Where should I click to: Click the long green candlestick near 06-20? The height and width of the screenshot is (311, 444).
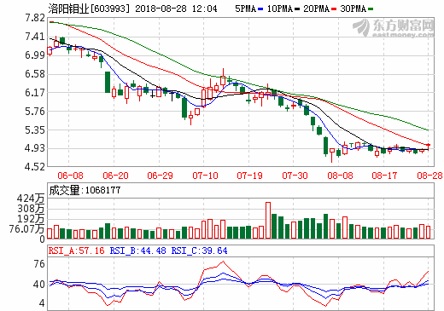pyautogui.click(x=108, y=82)
